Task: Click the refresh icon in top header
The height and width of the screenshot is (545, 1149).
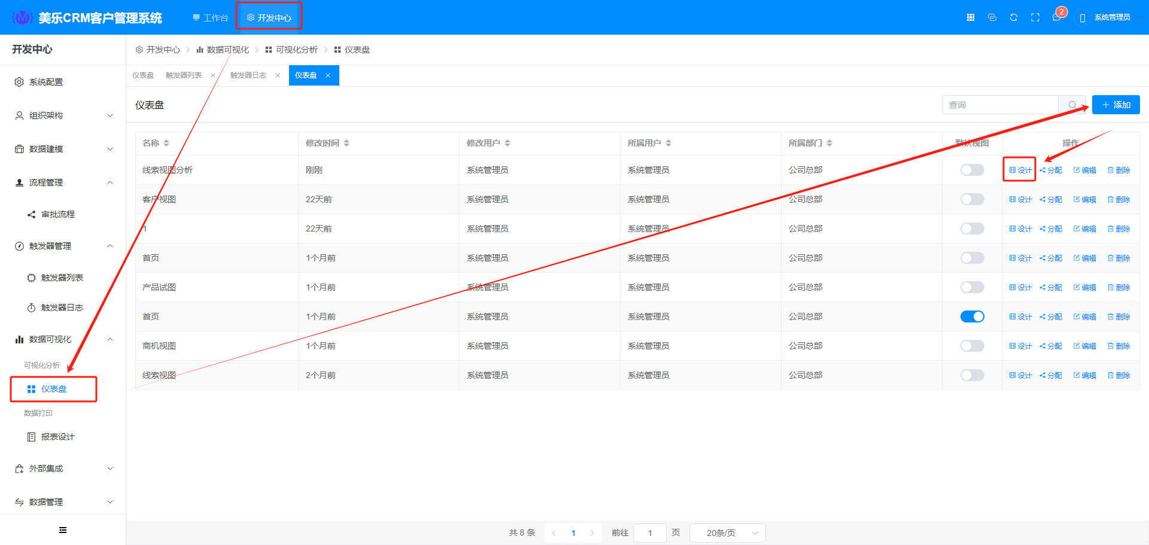Action: [x=1014, y=17]
